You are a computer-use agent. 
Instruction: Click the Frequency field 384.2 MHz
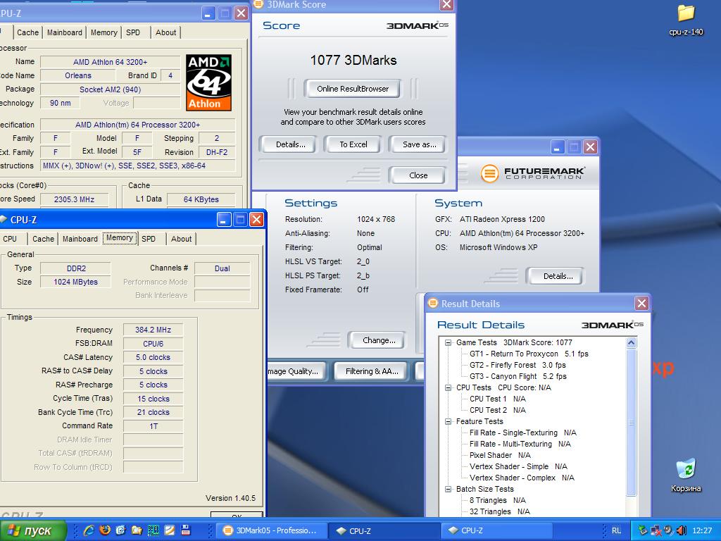coord(153,330)
